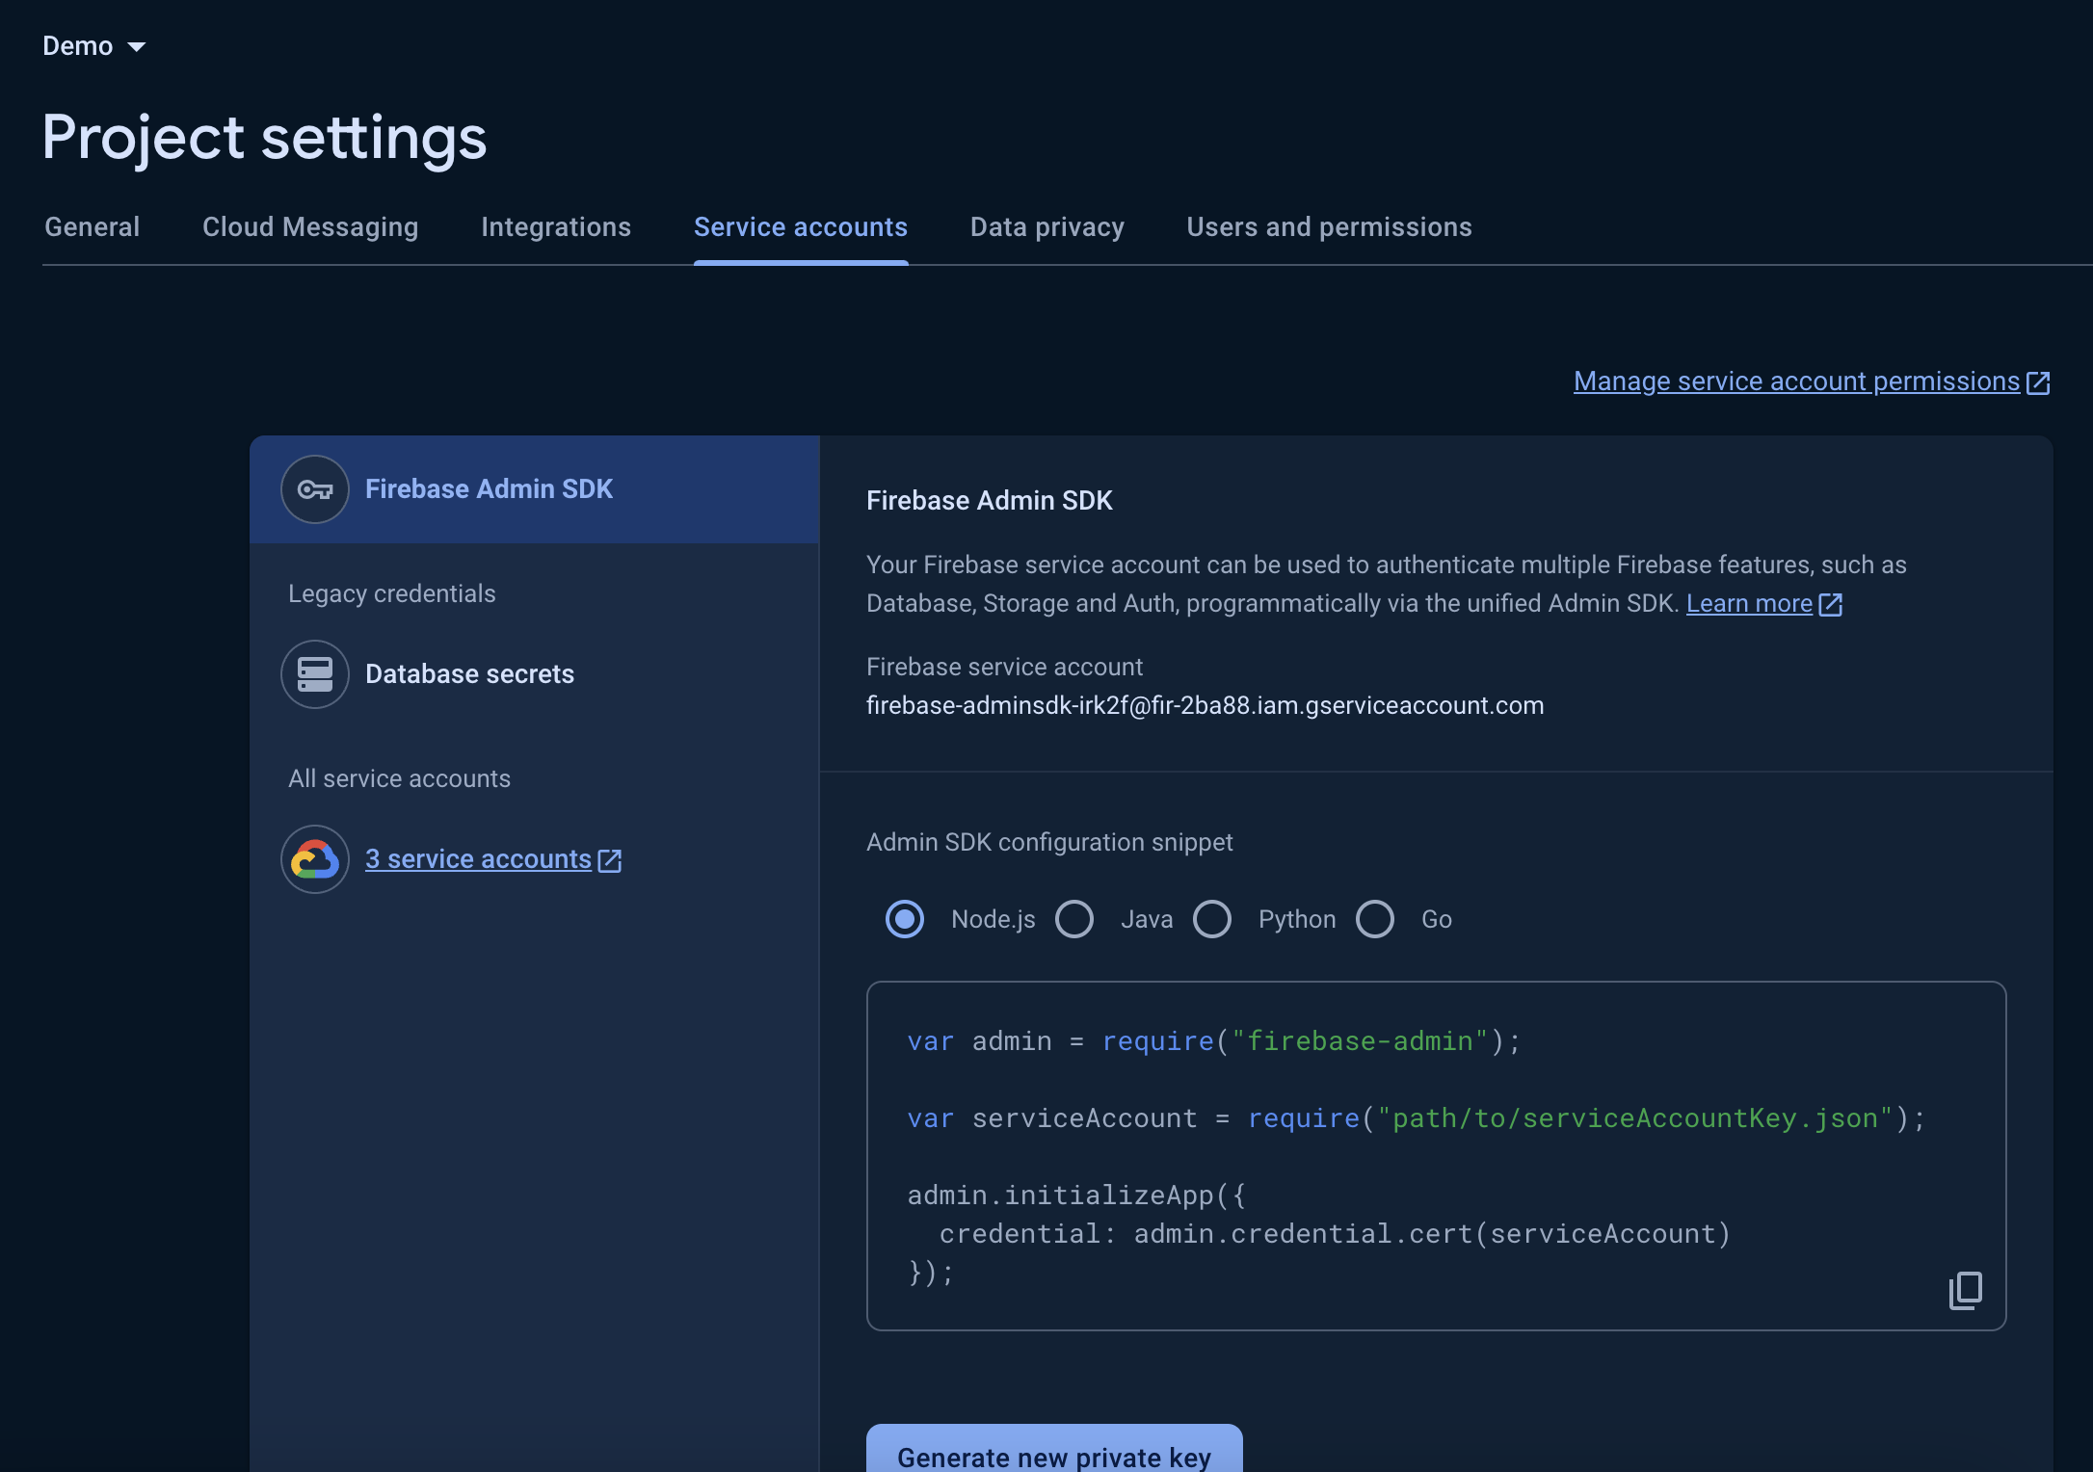Click external-link icon beside Manage service account permissions
The width and height of the screenshot is (2093, 1472).
[2038, 382]
